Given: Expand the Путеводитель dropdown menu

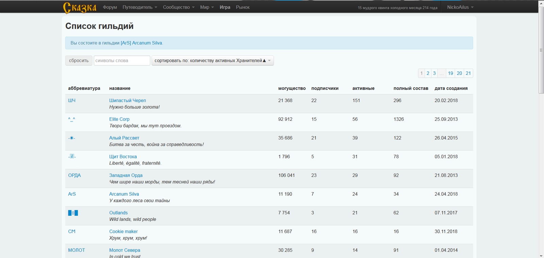Looking at the screenshot, I should click(140, 7).
